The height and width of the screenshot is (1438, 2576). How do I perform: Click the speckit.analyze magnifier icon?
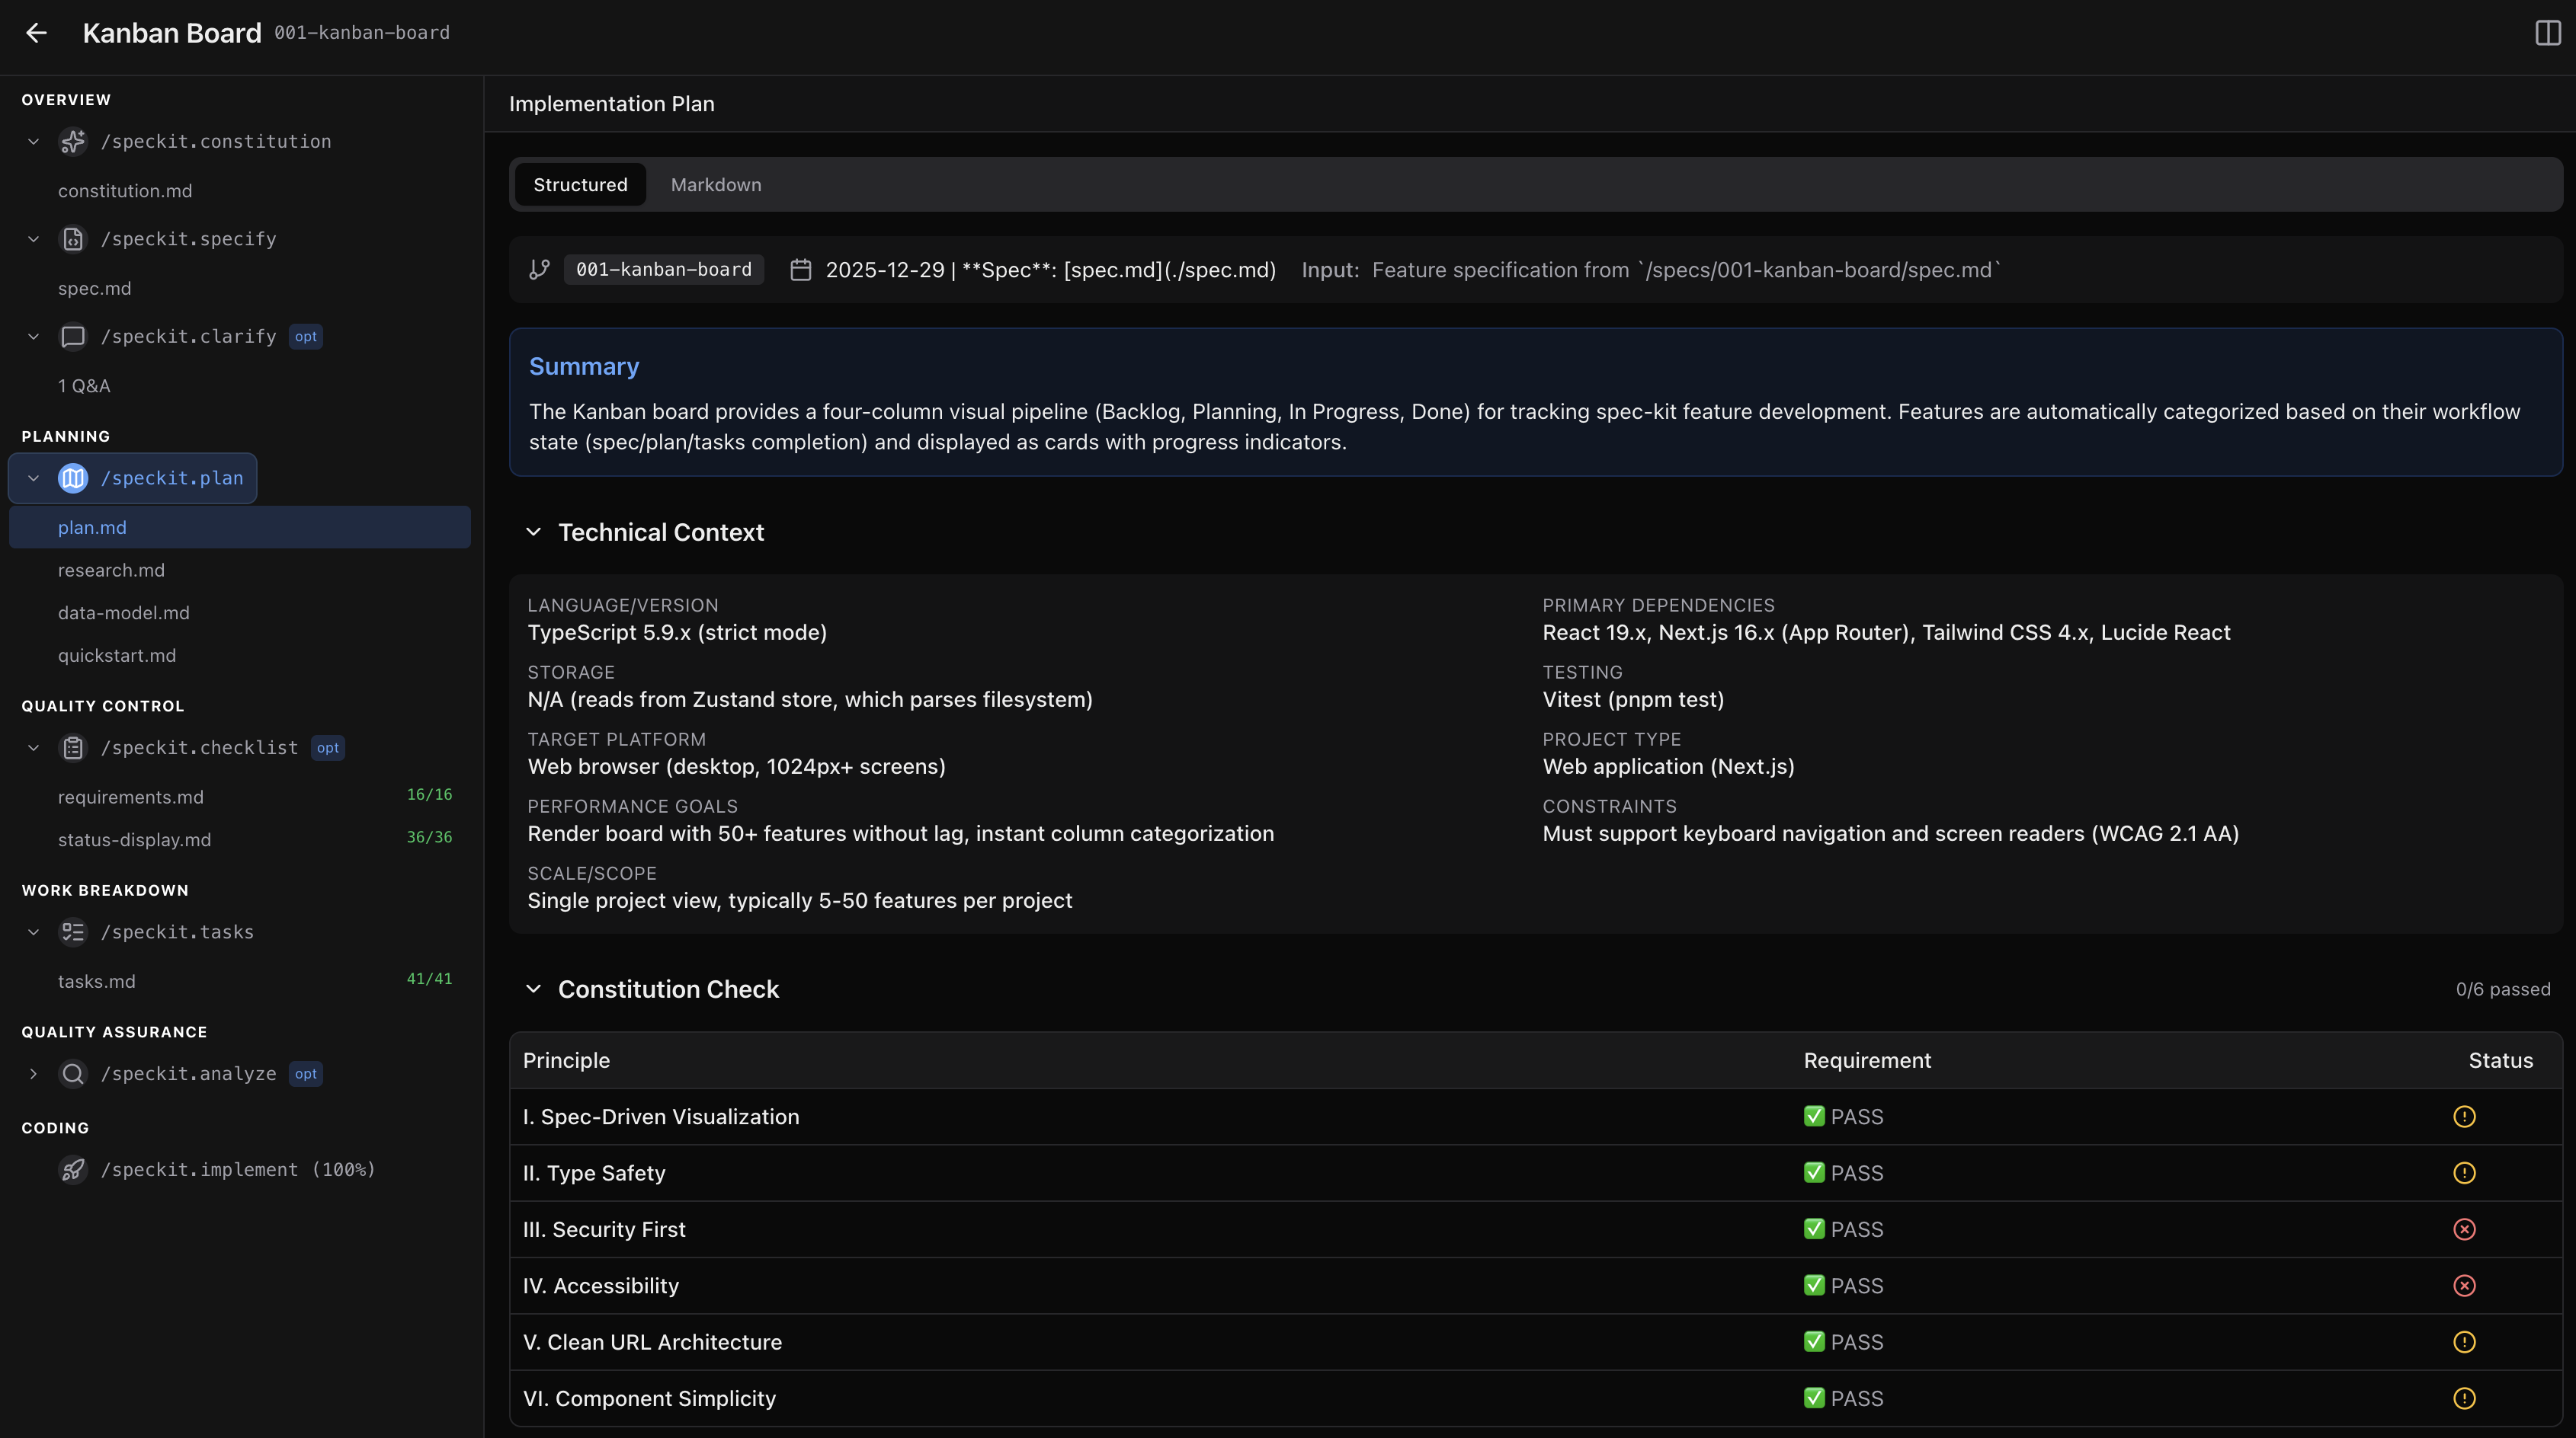tap(73, 1073)
